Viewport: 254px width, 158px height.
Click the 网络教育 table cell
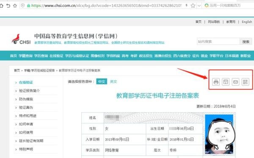pyautogui.click(x=125, y=150)
